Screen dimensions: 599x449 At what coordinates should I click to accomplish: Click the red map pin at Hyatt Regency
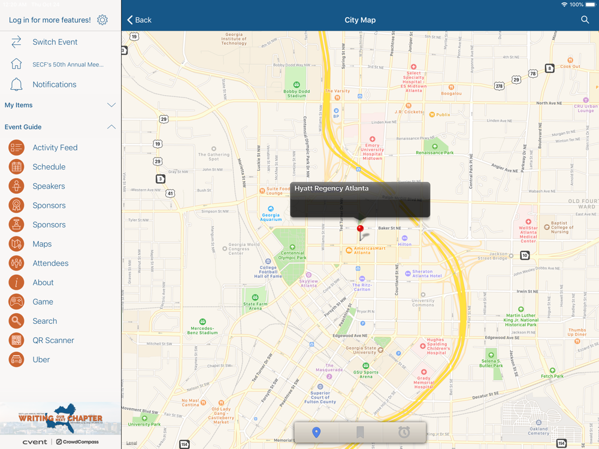(360, 229)
